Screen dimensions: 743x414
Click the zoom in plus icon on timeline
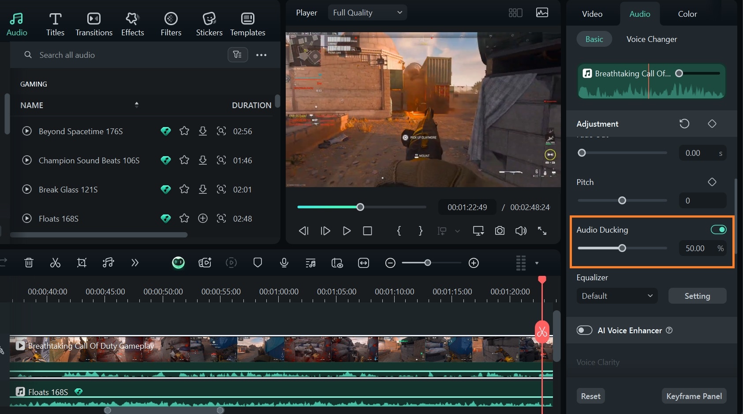474,263
